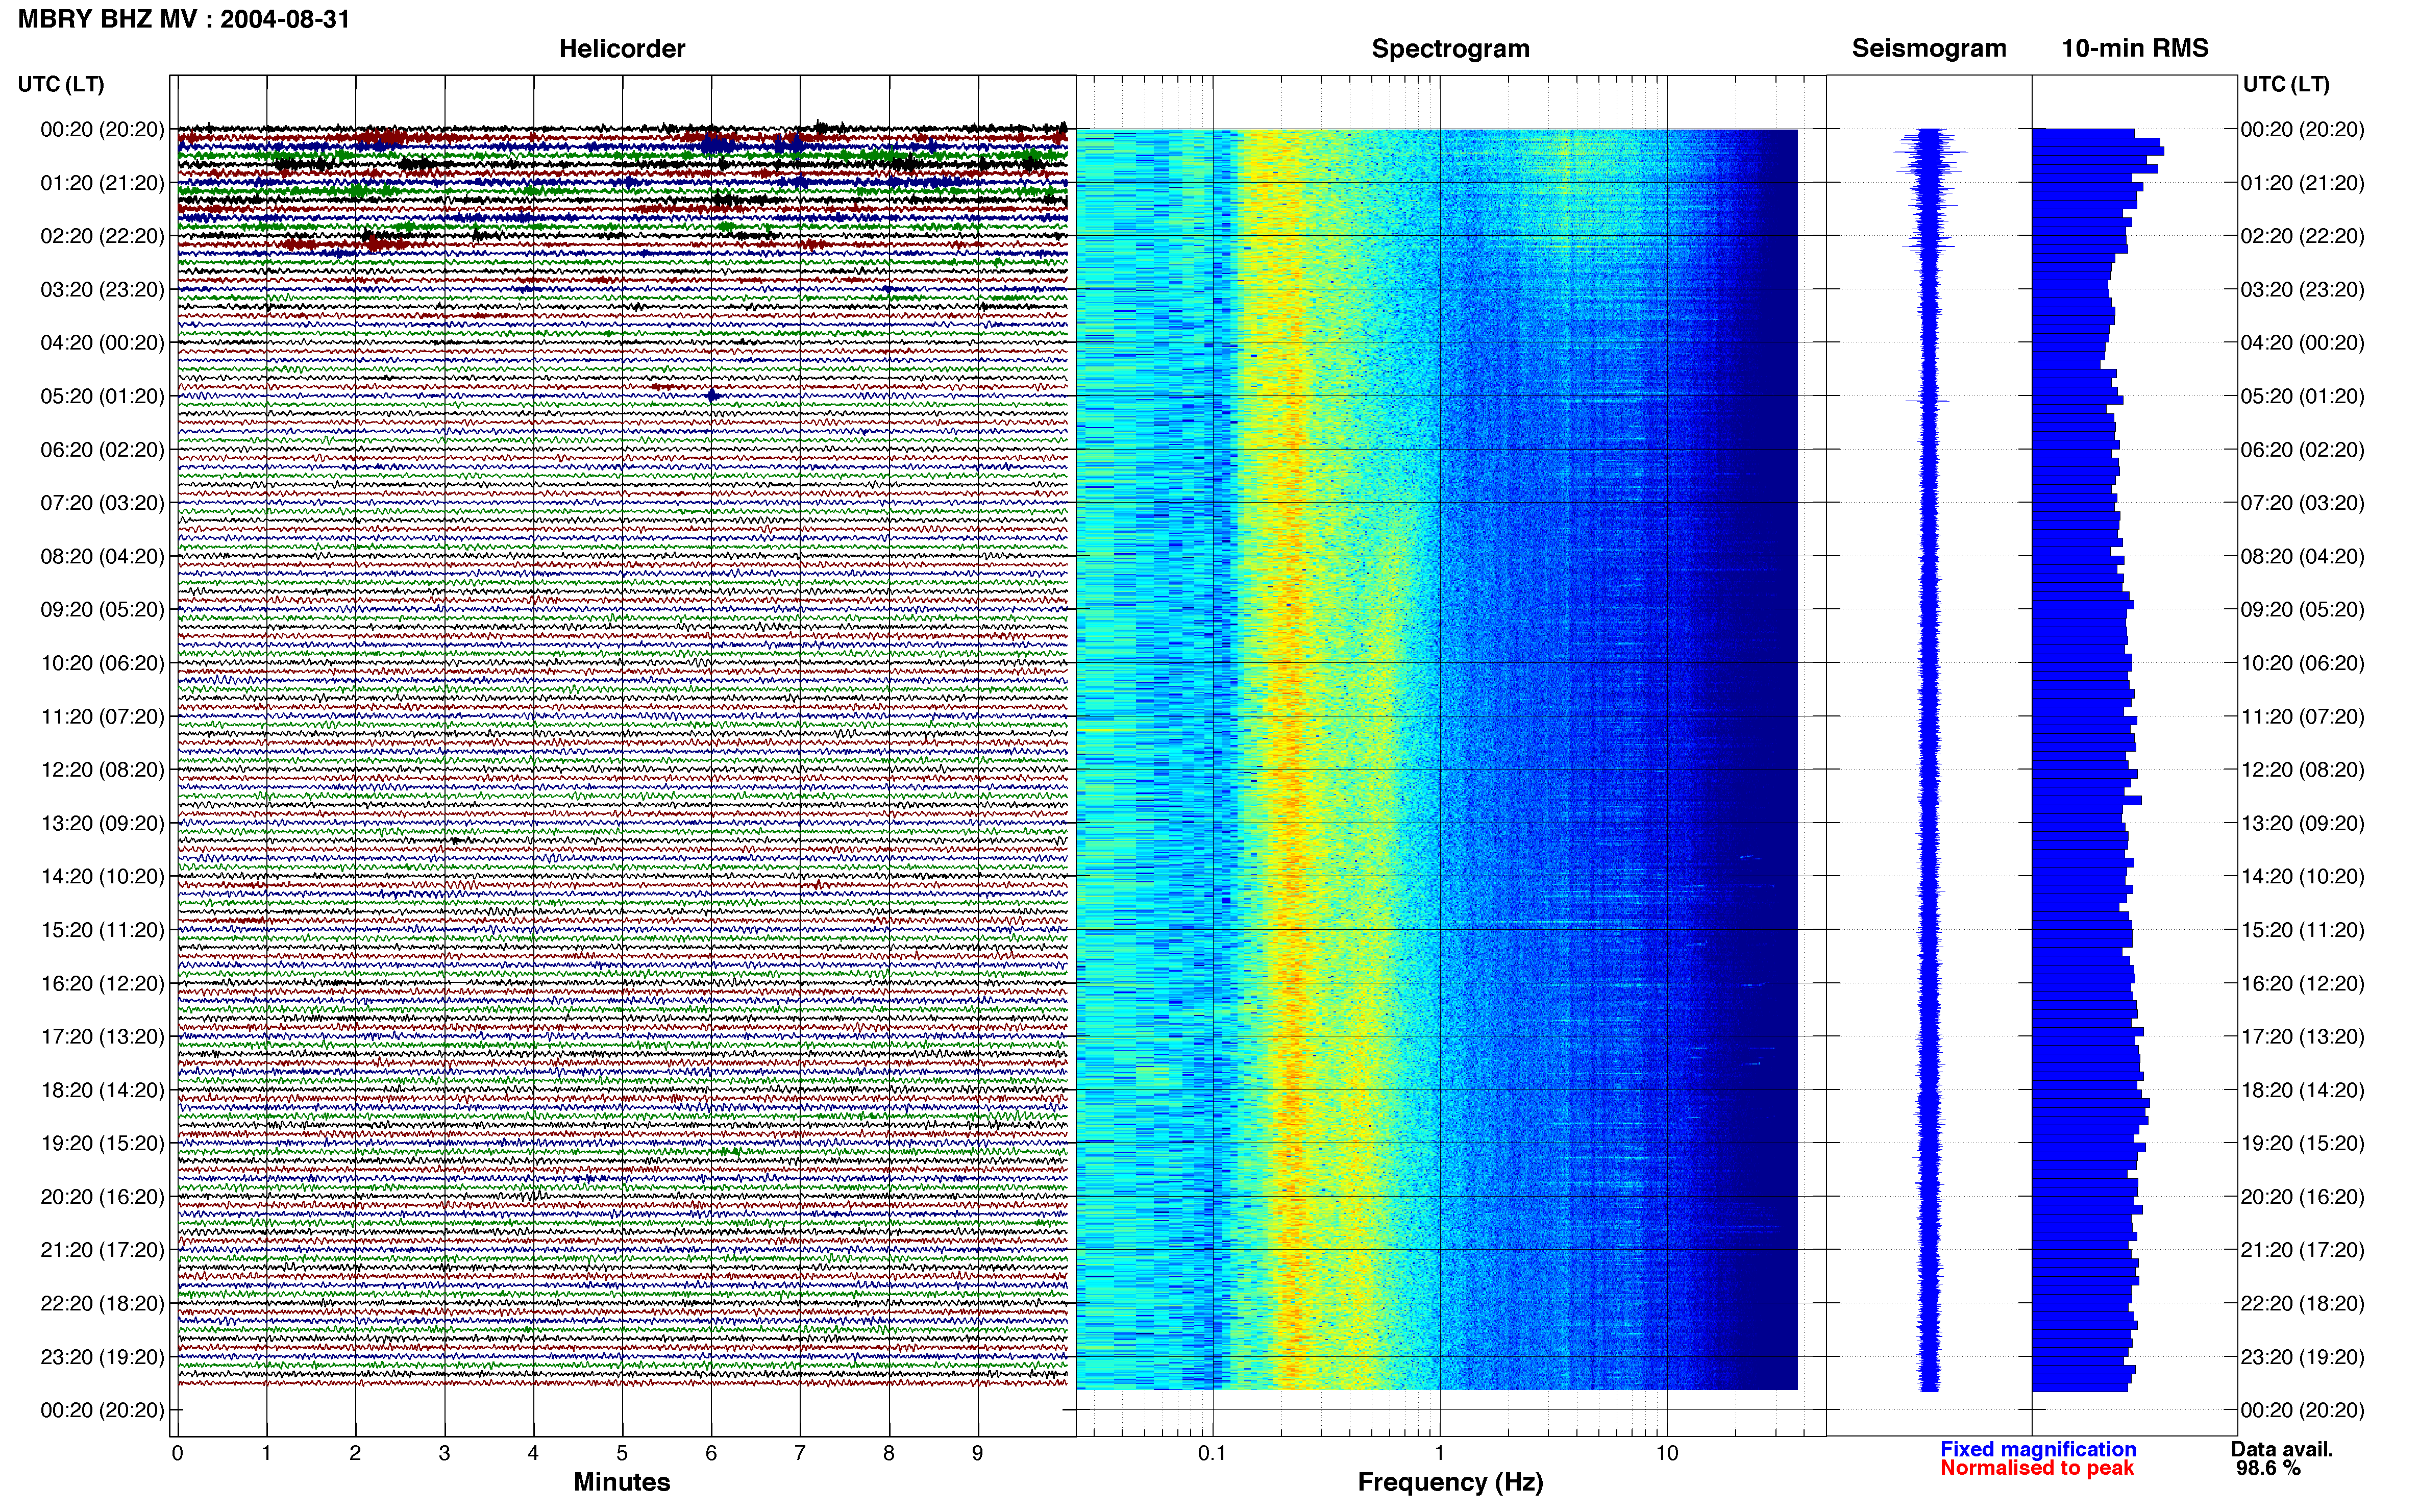Screen dimensions: 2419x1512
Task: Click Helicorder time label '11:20 (07:20)'
Action: point(102,717)
